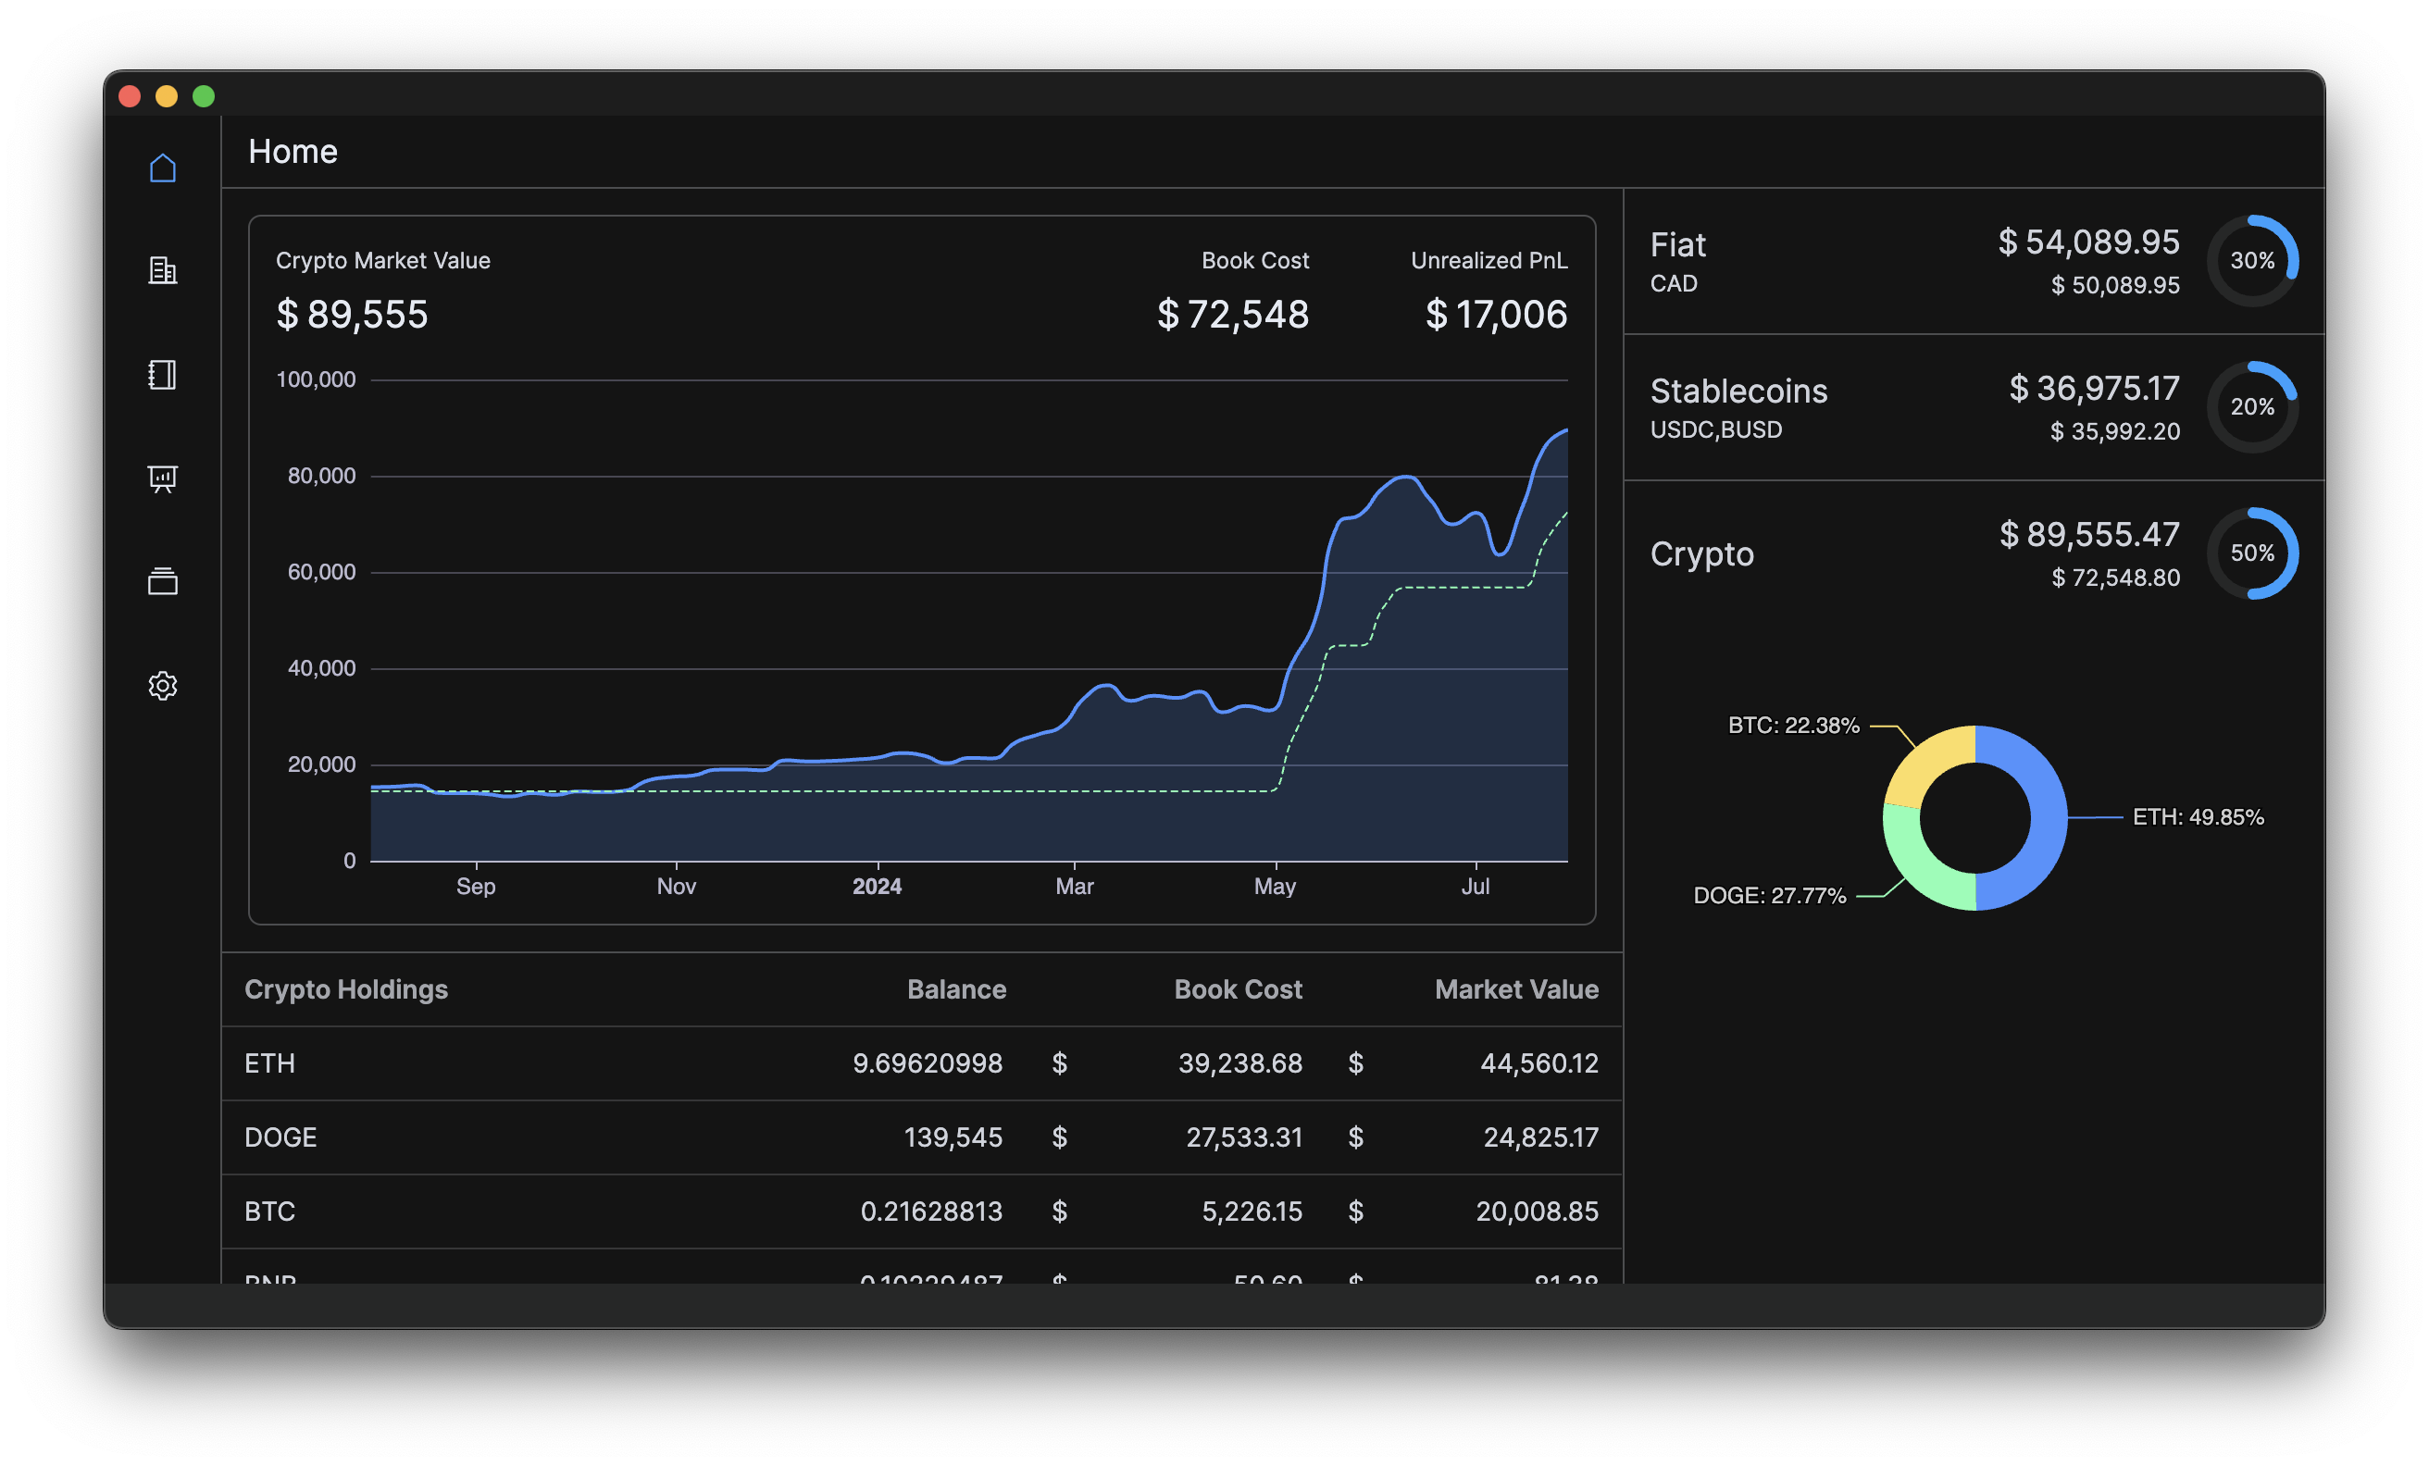Click the BTC: 22.38% chart label

pos(1793,726)
